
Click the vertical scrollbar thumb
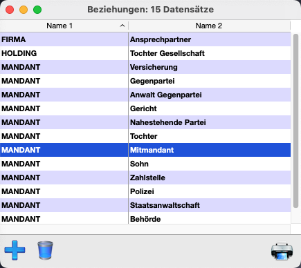[x=295, y=121]
